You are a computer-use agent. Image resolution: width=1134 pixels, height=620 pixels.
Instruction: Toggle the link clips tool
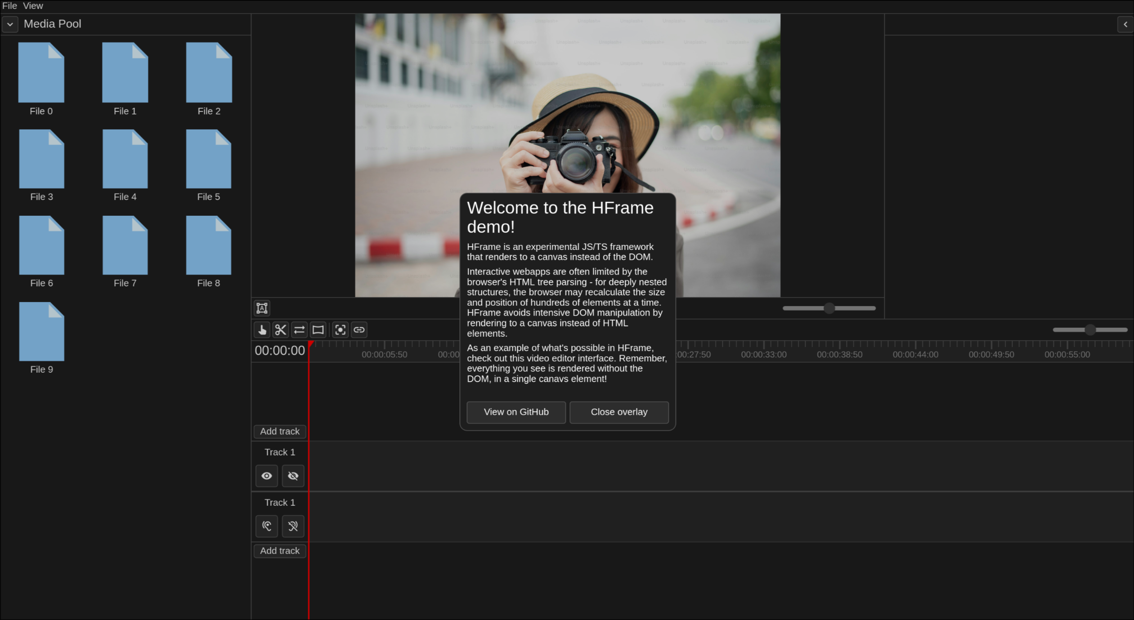point(359,330)
